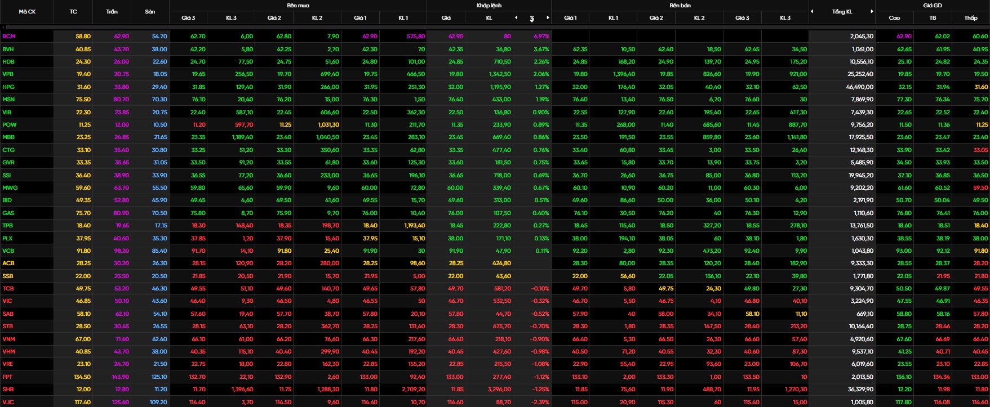The height and width of the screenshot is (407, 990).
Task: Click the Sàn column header
Action: click(x=150, y=11)
